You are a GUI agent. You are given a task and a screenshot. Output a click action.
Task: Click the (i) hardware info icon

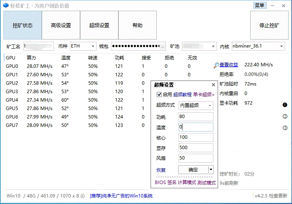click(x=82, y=196)
